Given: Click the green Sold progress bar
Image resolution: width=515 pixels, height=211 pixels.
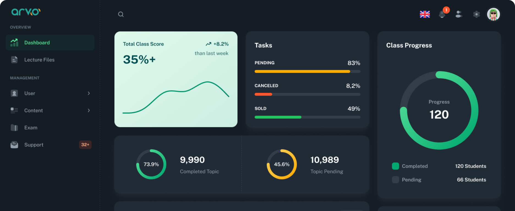Looking at the screenshot, I should pos(278,117).
